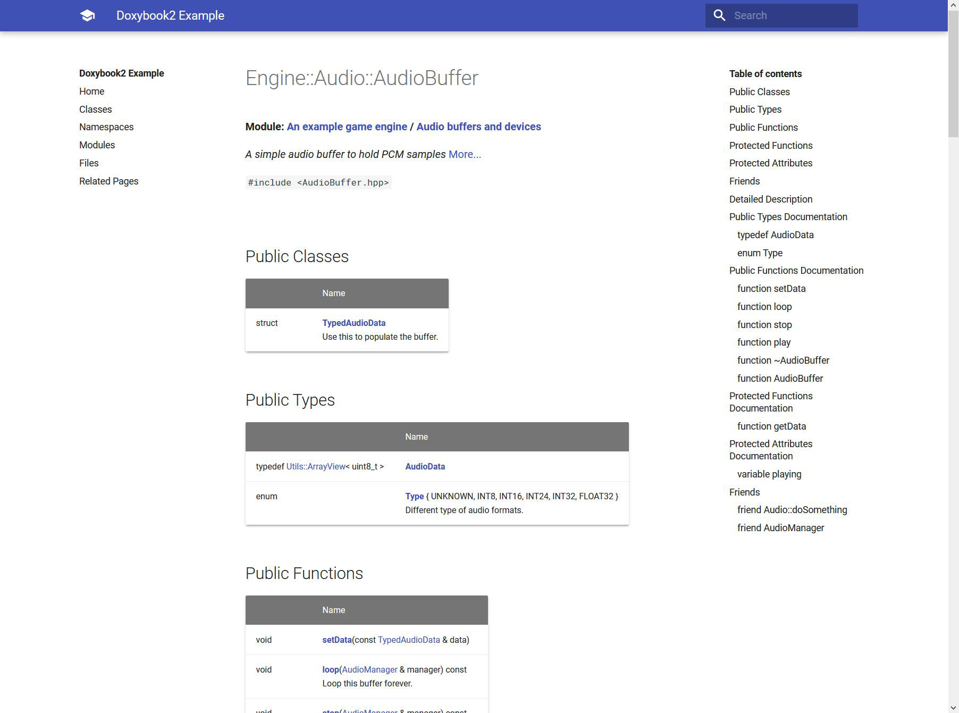Screen dimensions: 959x713
Task: Click the Public Types section heading
Action: pyautogui.click(x=290, y=400)
